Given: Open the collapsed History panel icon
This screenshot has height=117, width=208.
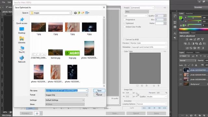Looking at the screenshot, I should pos(175,16).
